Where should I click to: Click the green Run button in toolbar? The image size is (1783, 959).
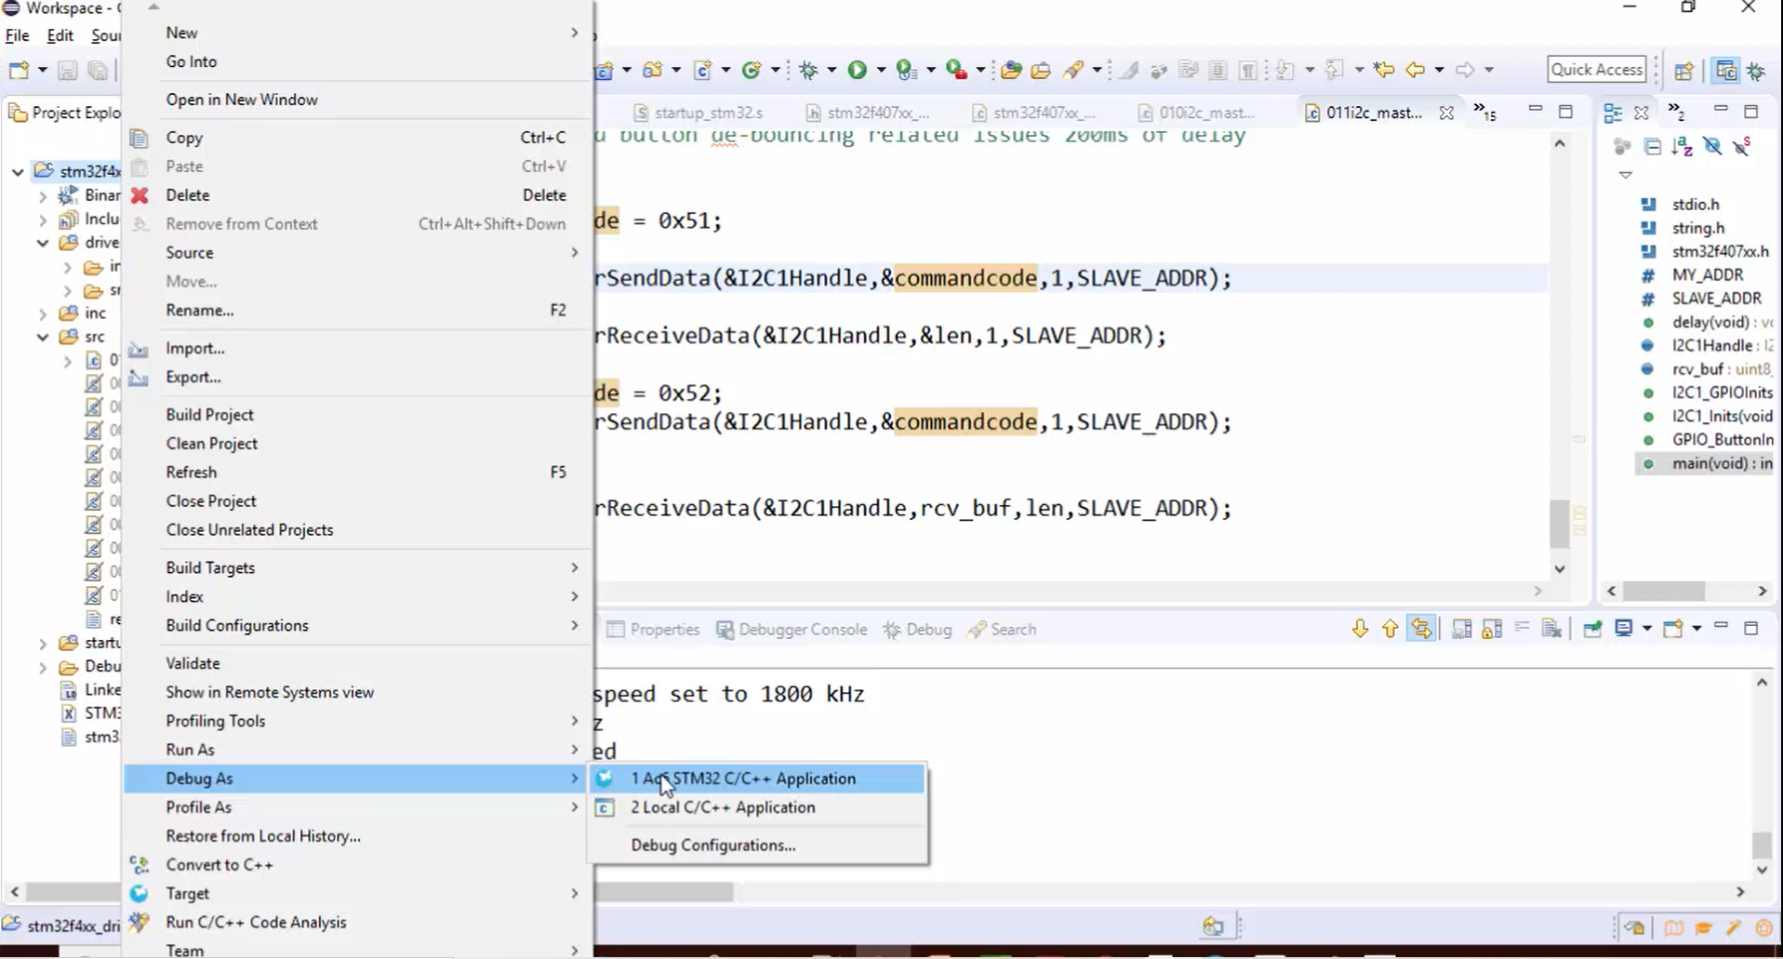(857, 70)
